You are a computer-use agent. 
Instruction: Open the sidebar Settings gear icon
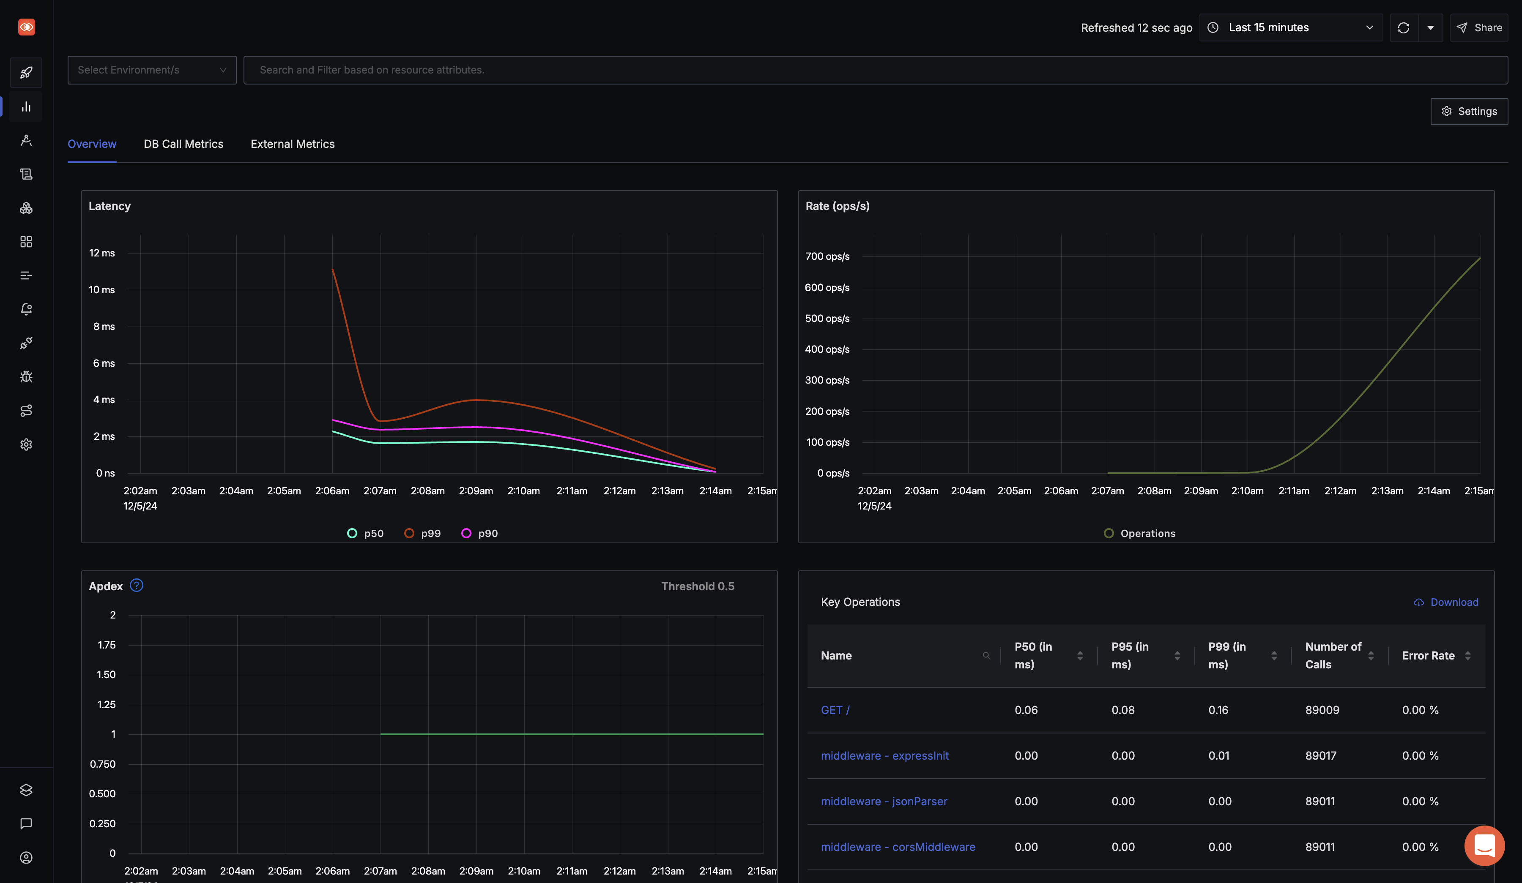coord(26,445)
